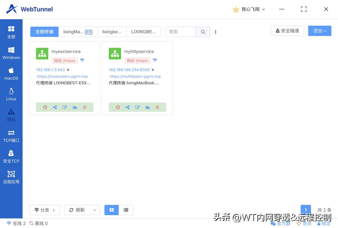Viewport: 338px width, 228px height.
Task: Click the wifi status icon on myhttpservice
Action: [155, 60]
